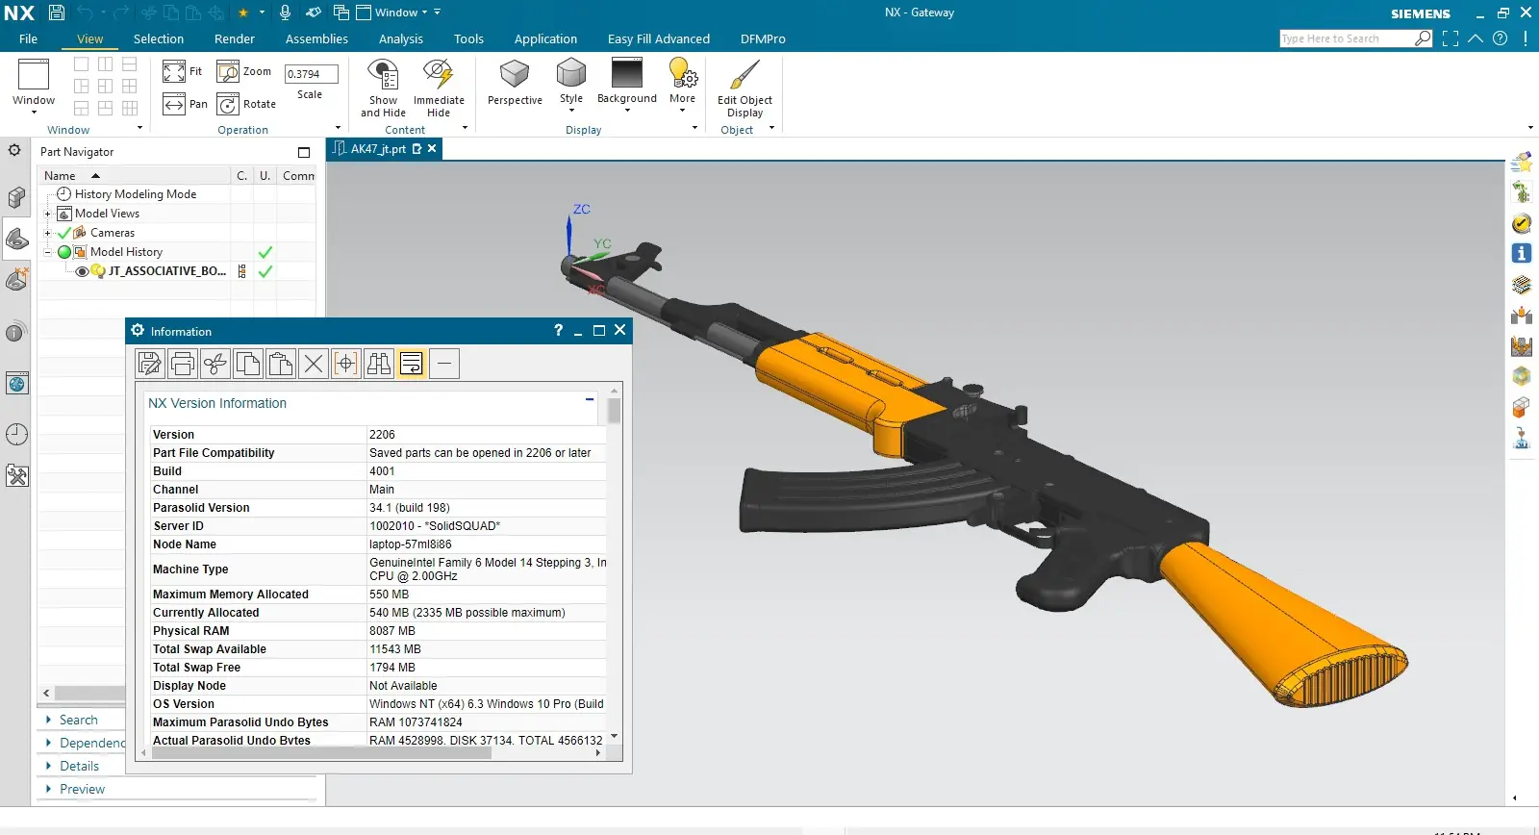Click the blue info icon in right sidebar
Viewport: 1539px width, 835px height.
click(x=1522, y=253)
